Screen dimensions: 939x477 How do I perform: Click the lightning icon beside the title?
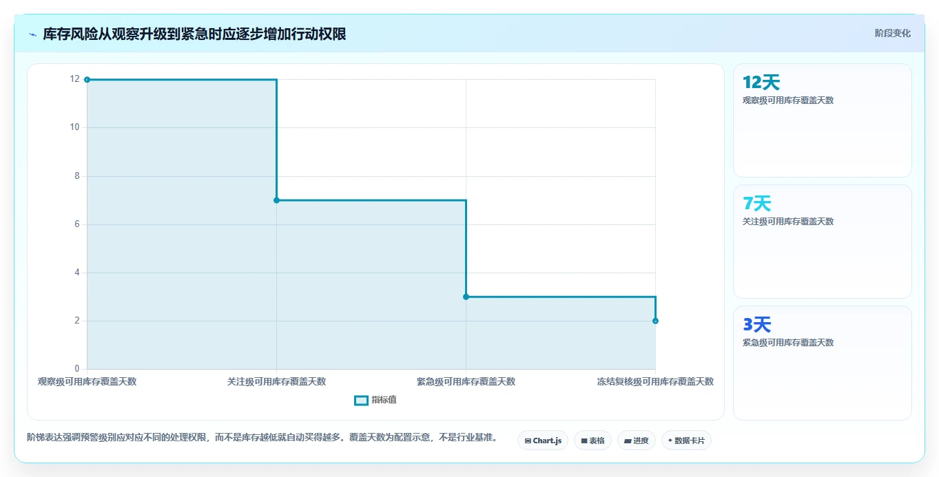click(x=32, y=34)
